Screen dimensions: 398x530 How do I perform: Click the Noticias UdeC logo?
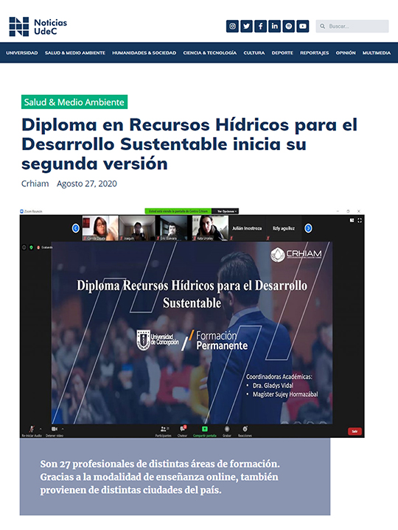[x=38, y=26]
